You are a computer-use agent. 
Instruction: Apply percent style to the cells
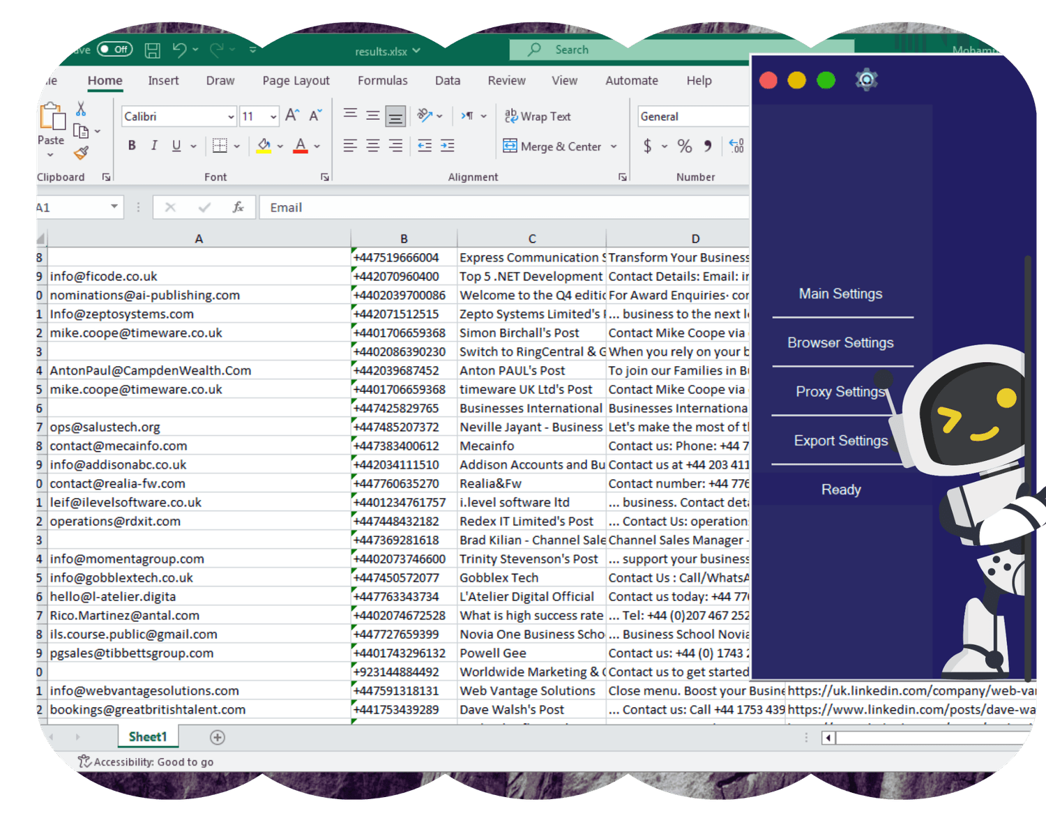(x=685, y=146)
